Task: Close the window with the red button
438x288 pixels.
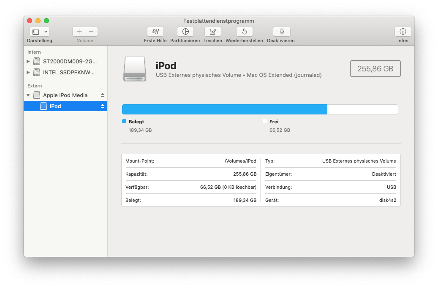Action: coord(30,21)
